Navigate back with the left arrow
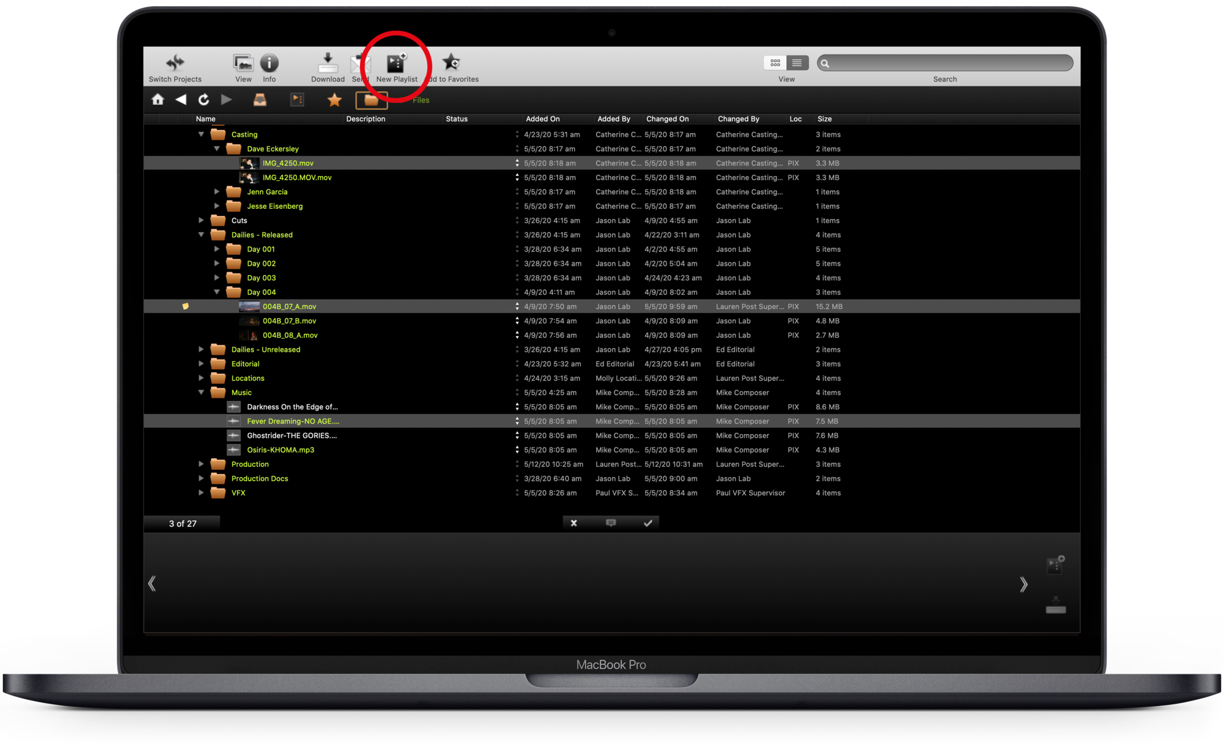Viewport: 1224px width, 744px height. click(181, 100)
